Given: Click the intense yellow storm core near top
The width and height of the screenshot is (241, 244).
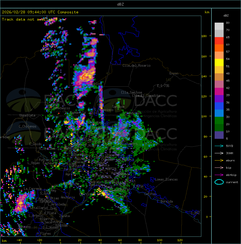Looking at the screenshot, I should pyautogui.click(x=85, y=77).
